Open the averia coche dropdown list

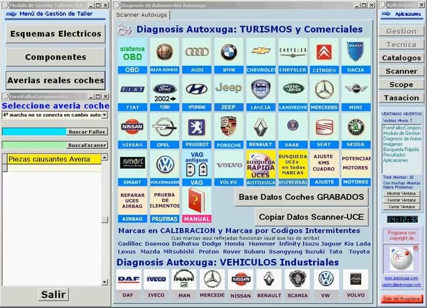104,115
